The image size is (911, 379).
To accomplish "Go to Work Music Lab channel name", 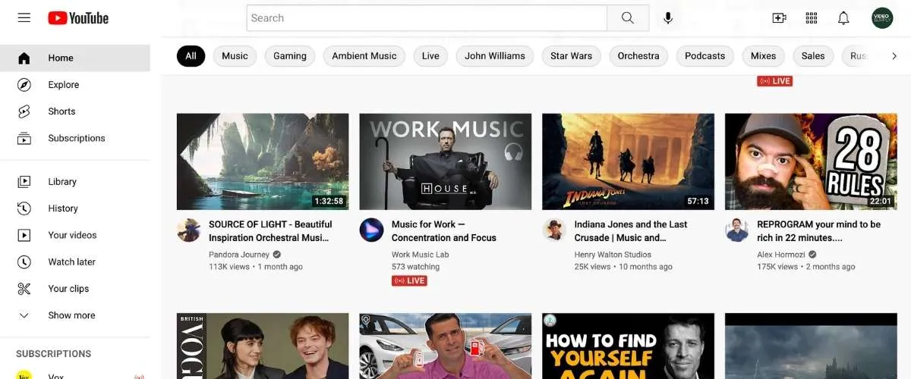I will (x=420, y=255).
